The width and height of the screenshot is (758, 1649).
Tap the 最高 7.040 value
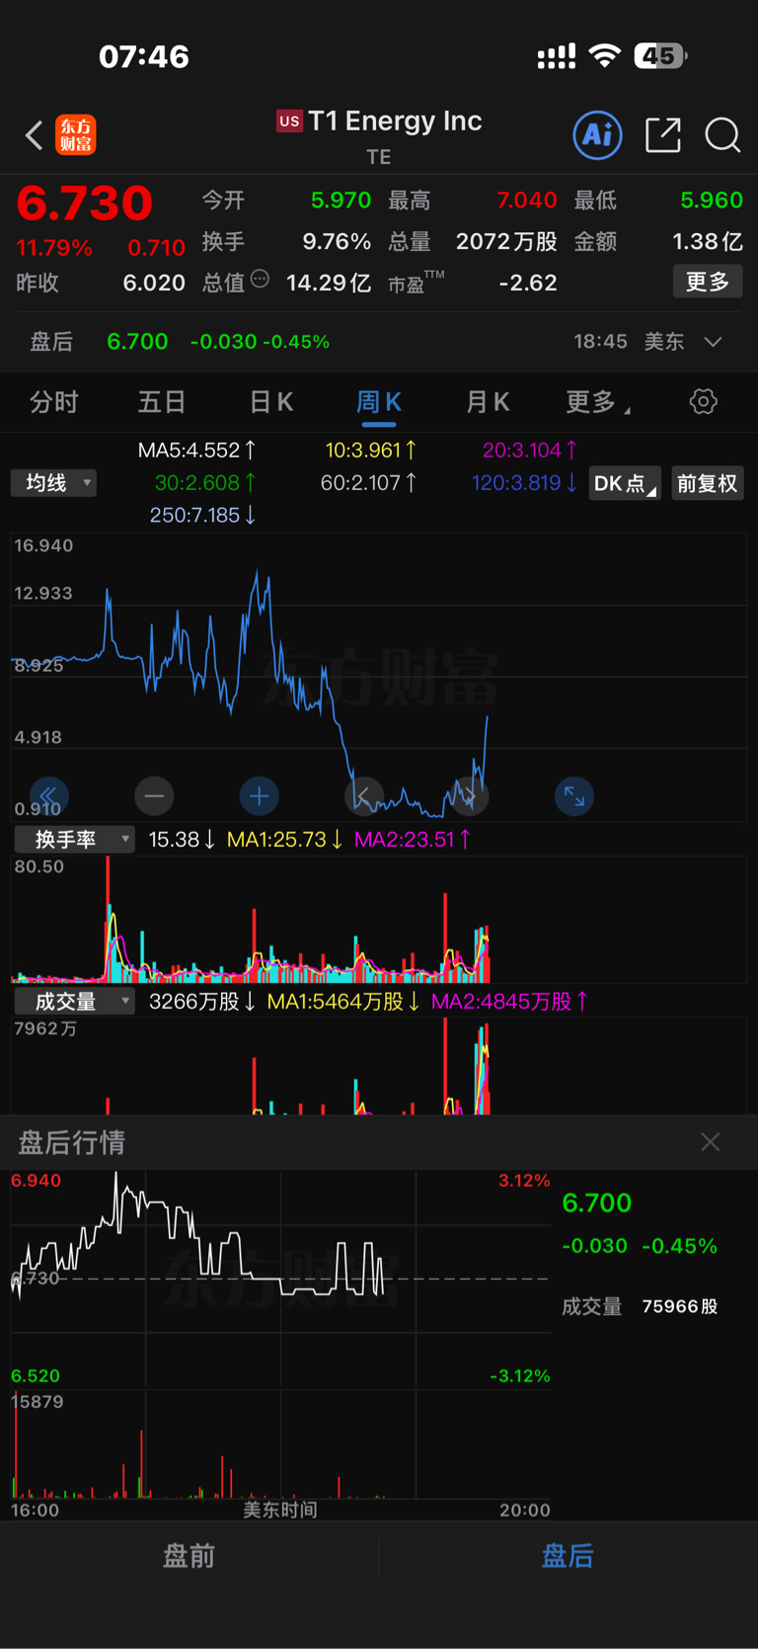(x=527, y=201)
